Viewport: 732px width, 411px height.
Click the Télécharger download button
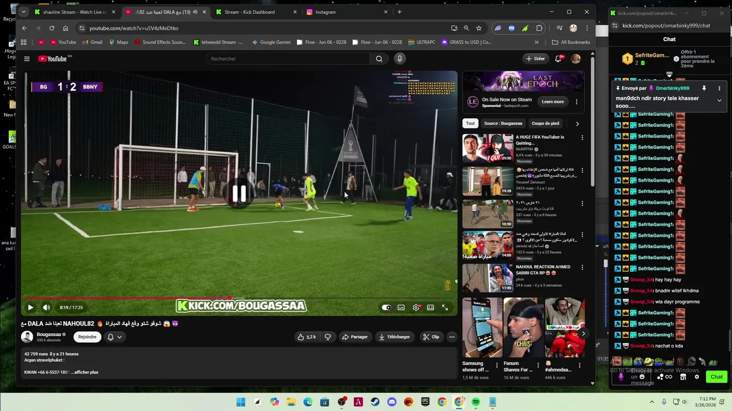click(x=394, y=337)
